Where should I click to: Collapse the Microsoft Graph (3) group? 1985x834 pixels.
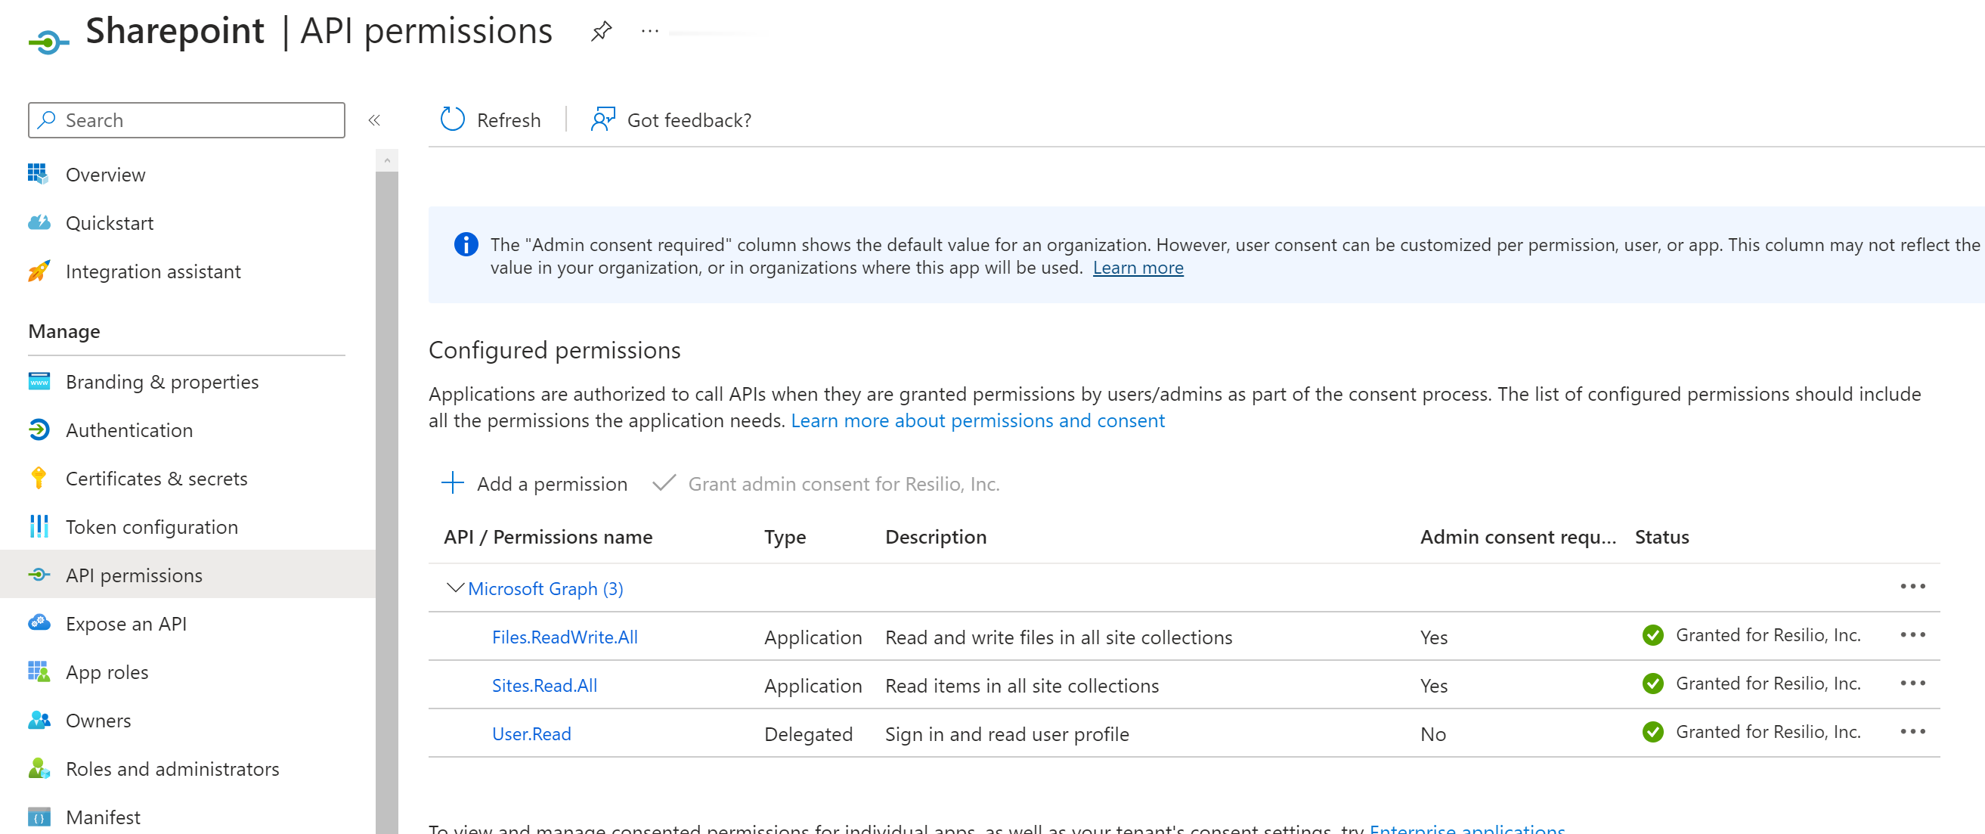point(454,588)
